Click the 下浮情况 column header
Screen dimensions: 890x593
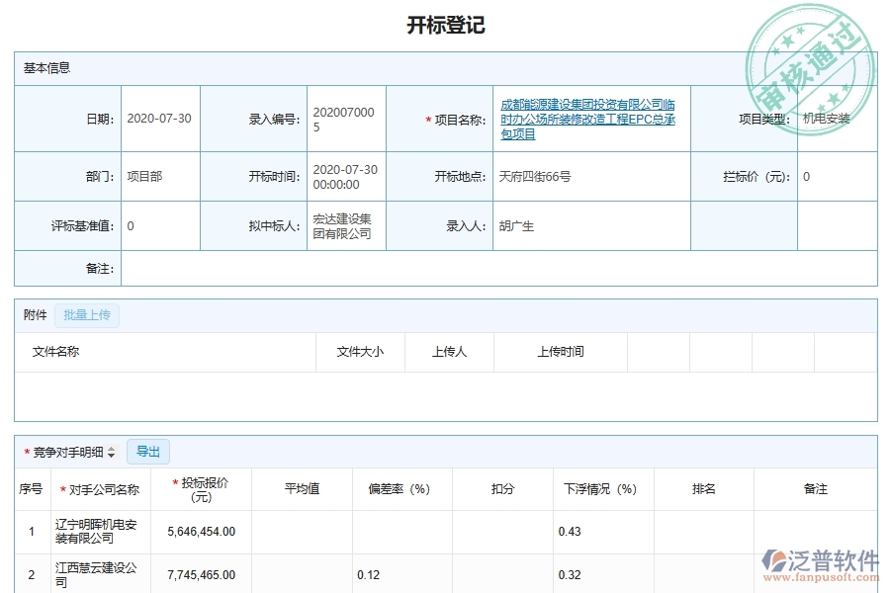(602, 488)
